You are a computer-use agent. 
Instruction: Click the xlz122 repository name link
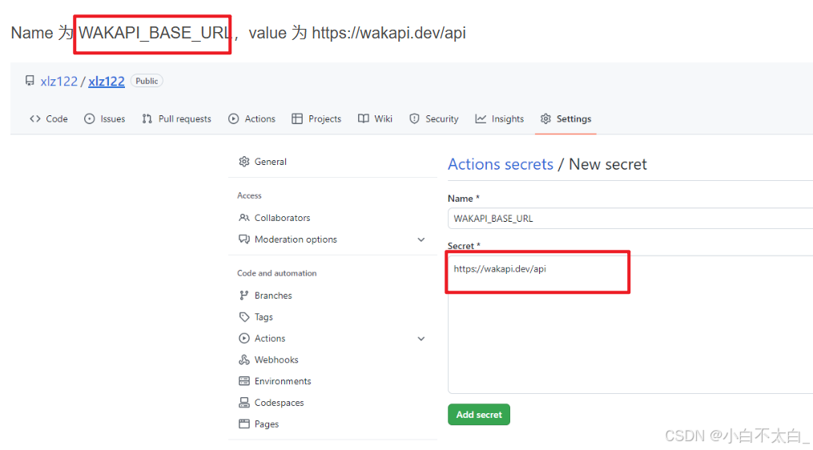[107, 82]
